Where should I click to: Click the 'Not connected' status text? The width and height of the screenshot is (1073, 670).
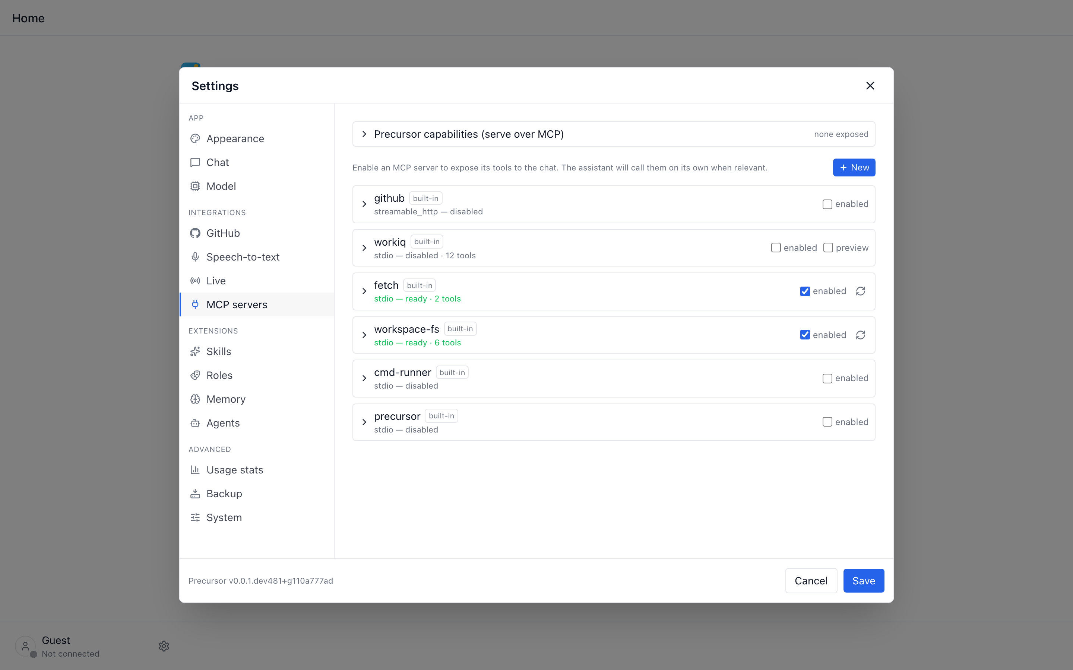pyautogui.click(x=70, y=654)
